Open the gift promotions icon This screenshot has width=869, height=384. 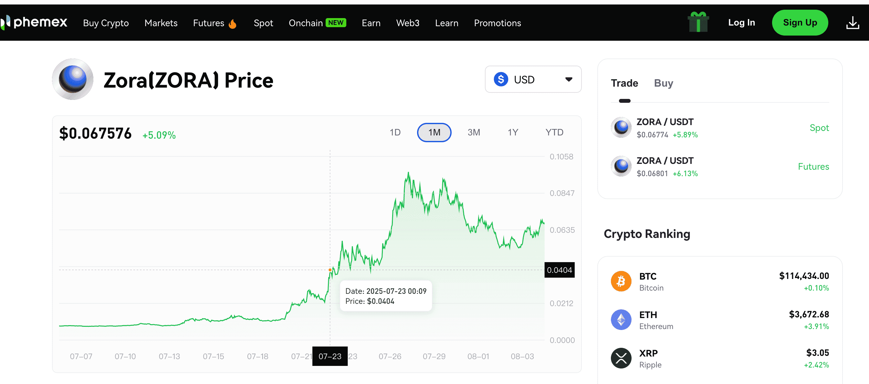coord(698,22)
